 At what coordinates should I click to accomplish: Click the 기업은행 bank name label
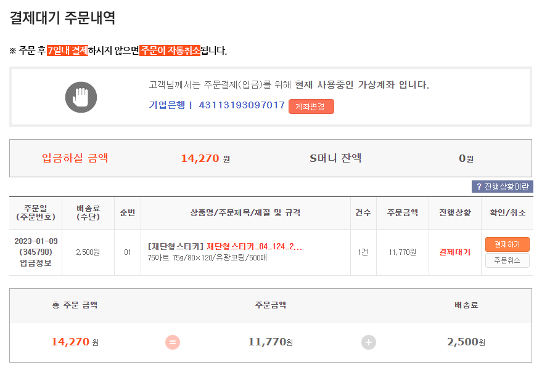(166, 105)
